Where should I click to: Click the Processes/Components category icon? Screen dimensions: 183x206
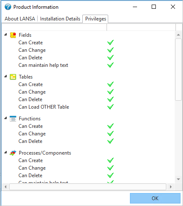point(13,153)
